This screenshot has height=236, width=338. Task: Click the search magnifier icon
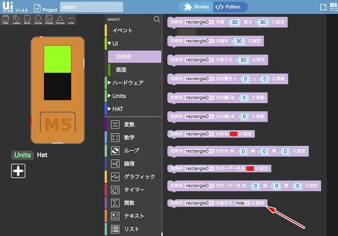[157, 19]
